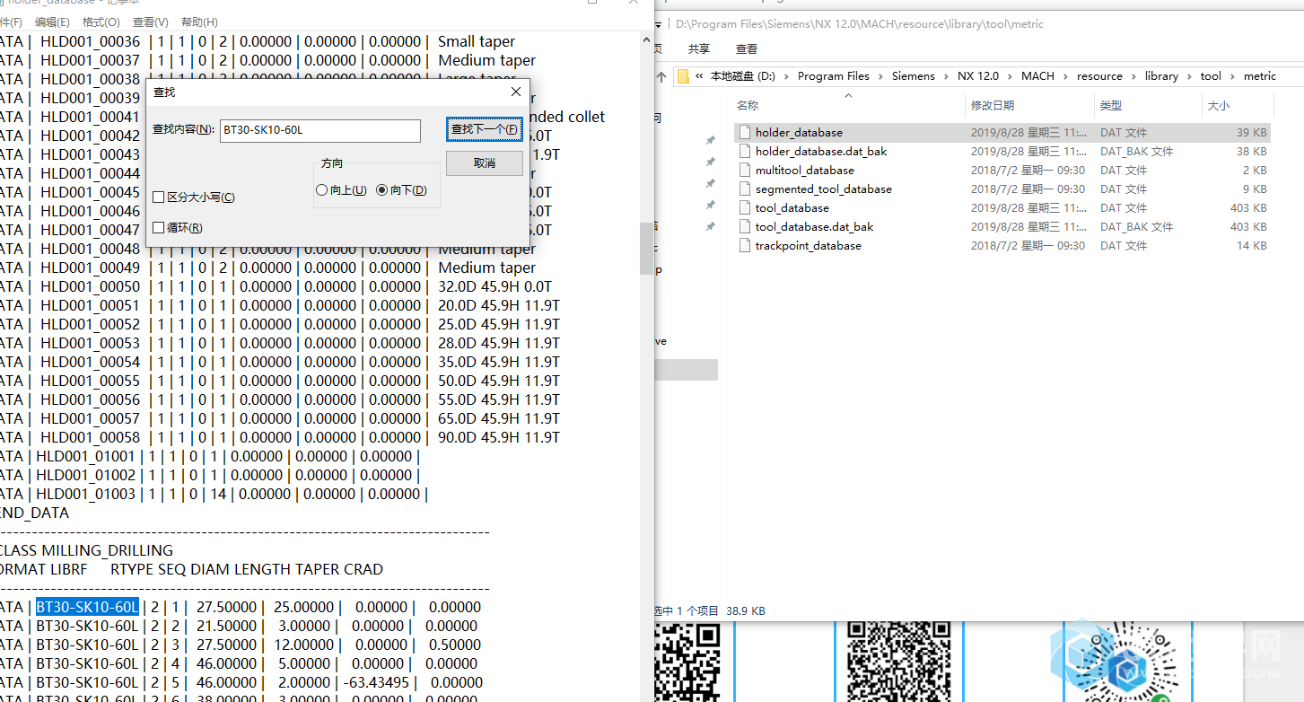Expand the chevron after tool breadcrumb
The height and width of the screenshot is (702, 1304).
click(1232, 76)
